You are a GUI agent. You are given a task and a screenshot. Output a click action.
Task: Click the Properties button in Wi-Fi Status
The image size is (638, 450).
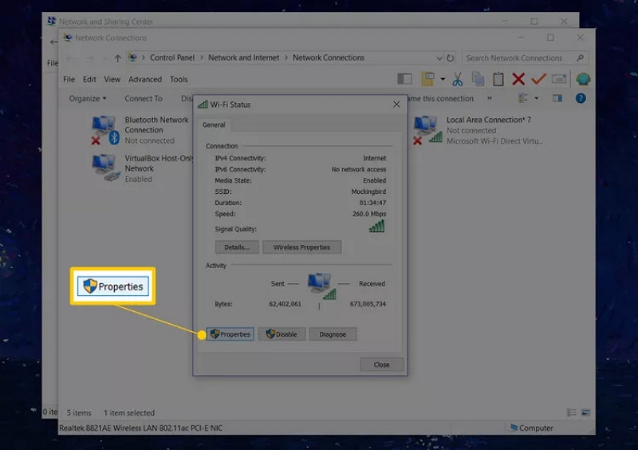click(x=230, y=334)
